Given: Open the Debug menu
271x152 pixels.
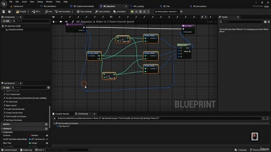Looking at the screenshot, I should (40, 2).
